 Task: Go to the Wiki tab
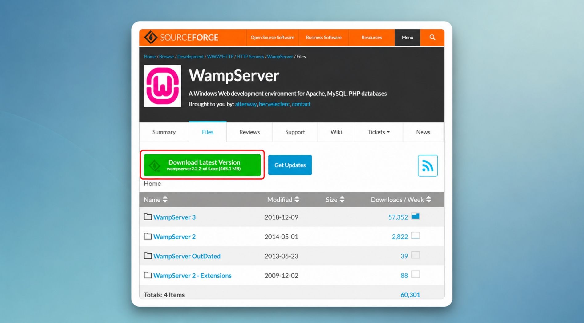[x=336, y=132]
